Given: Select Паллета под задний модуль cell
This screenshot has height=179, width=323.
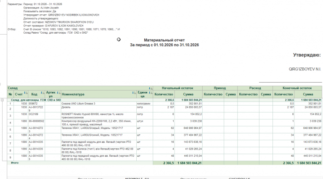Looking at the screenshot, I should (x=99, y=144).
